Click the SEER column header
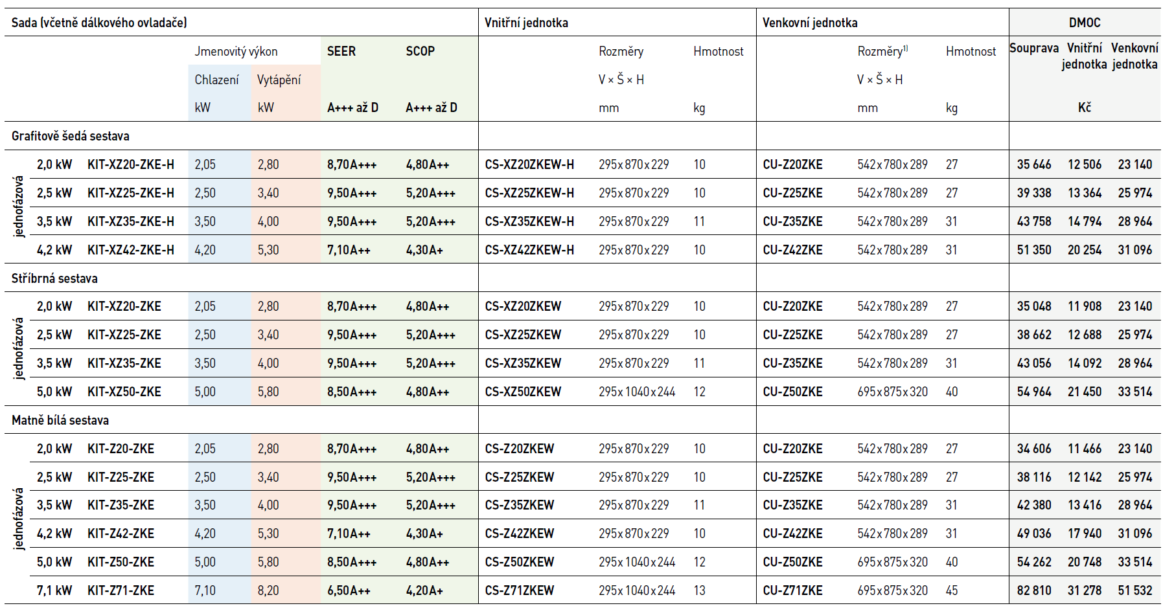1163x606 pixels. [x=341, y=51]
